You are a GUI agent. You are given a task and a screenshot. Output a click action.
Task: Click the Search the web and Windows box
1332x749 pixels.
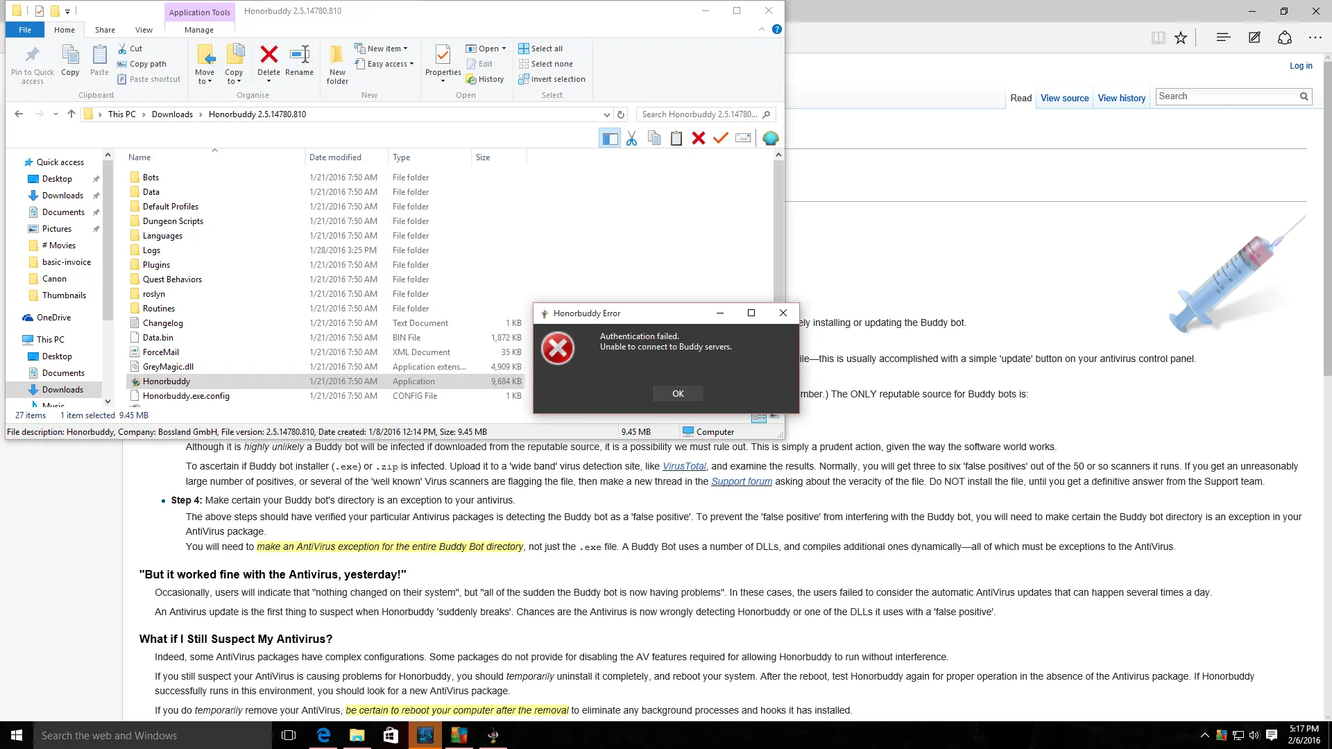pos(153,735)
